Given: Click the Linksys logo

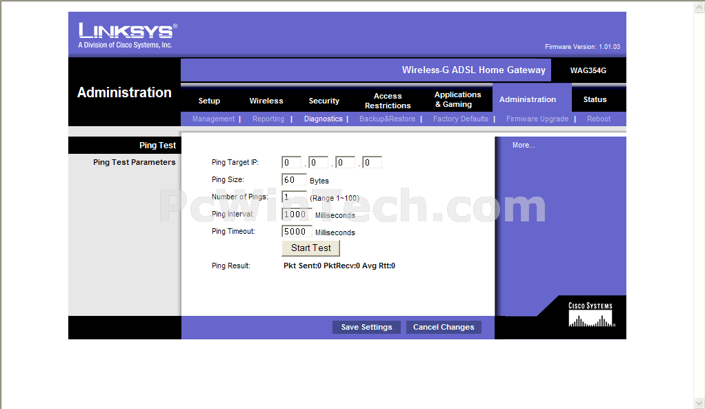Looking at the screenshot, I should 128,35.
